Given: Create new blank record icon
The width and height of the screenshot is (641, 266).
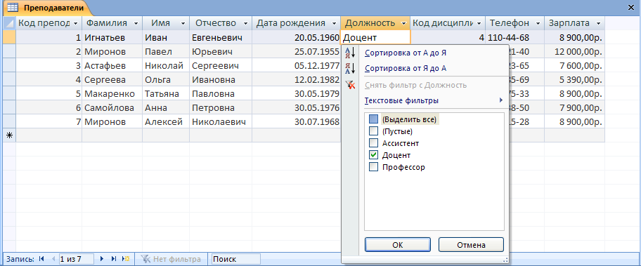Looking at the screenshot, I should tap(127, 259).
